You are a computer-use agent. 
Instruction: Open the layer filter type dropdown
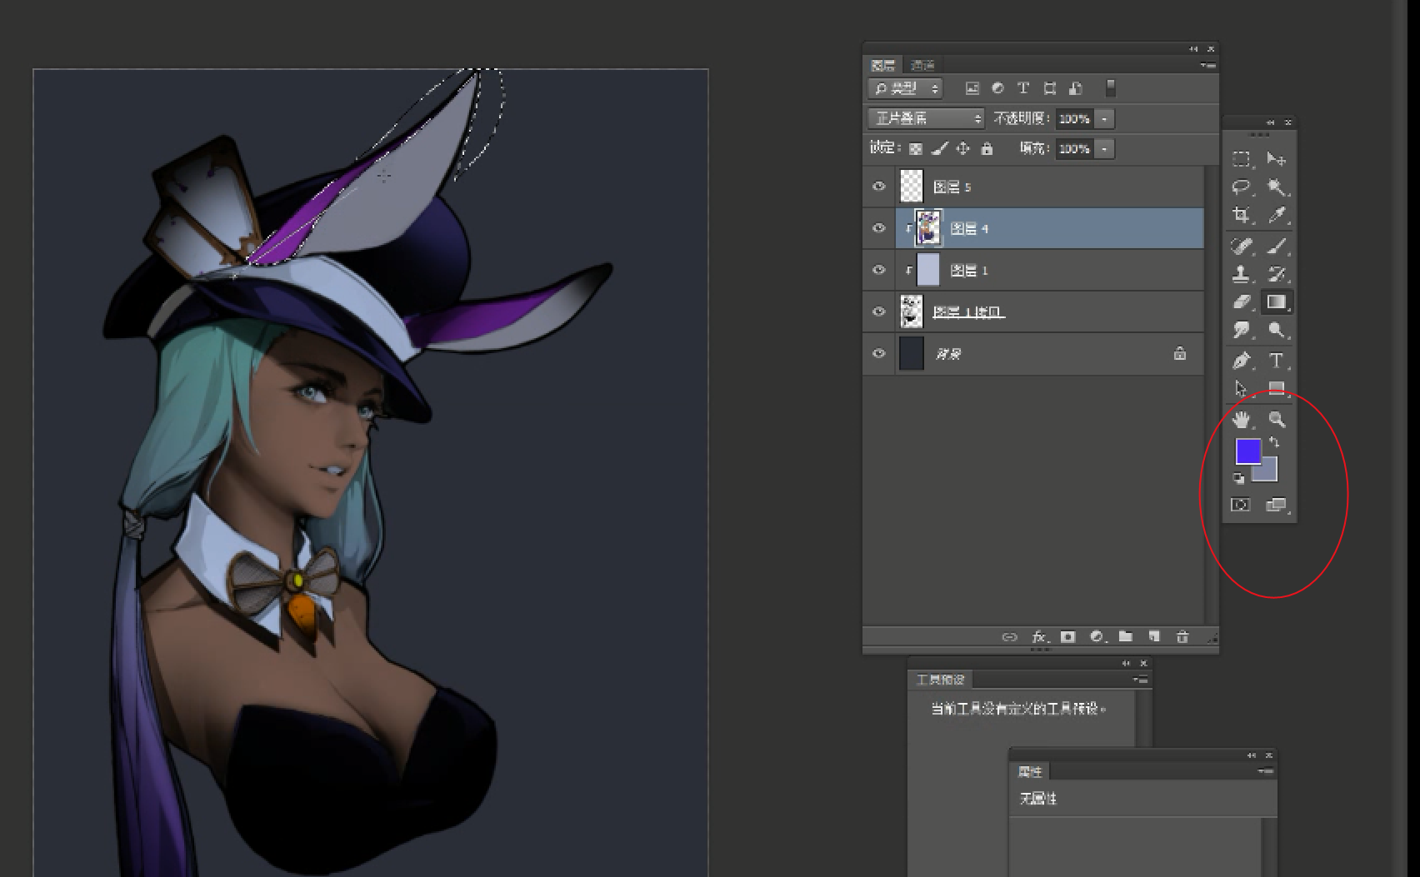pos(905,87)
